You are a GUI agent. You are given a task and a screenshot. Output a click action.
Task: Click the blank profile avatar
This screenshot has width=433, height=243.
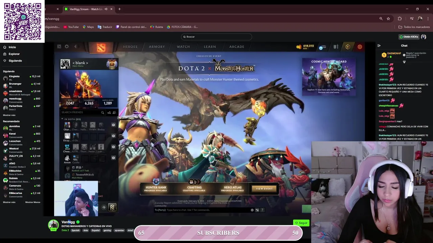65,64
